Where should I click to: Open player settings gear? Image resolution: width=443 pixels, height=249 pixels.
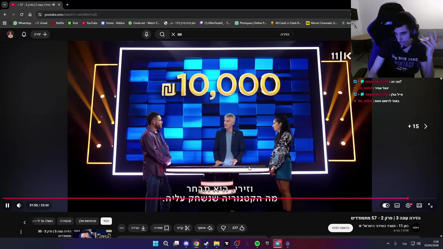[408, 205]
